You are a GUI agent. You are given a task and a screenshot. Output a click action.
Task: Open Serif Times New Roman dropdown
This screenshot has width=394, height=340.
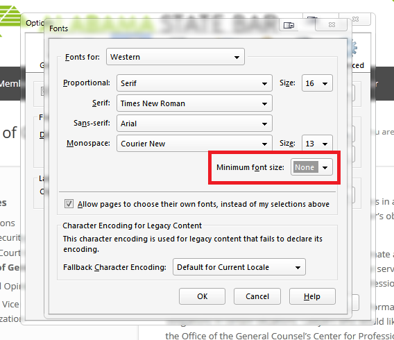click(194, 103)
